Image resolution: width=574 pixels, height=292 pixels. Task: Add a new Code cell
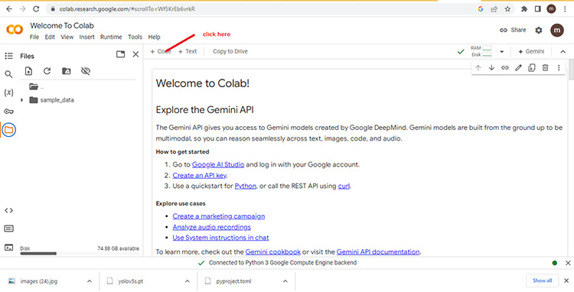click(x=161, y=51)
